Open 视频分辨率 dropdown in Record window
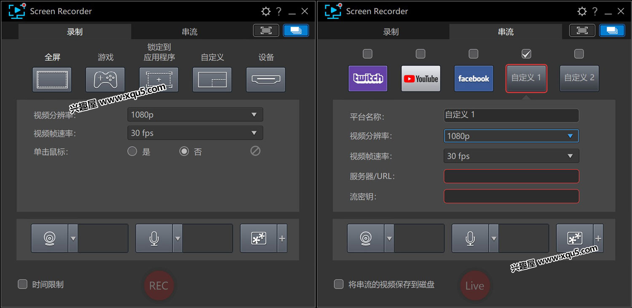 pyautogui.click(x=195, y=114)
